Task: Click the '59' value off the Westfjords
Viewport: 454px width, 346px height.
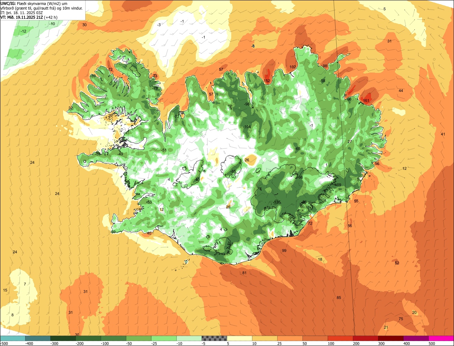Action: pyautogui.click(x=93, y=76)
